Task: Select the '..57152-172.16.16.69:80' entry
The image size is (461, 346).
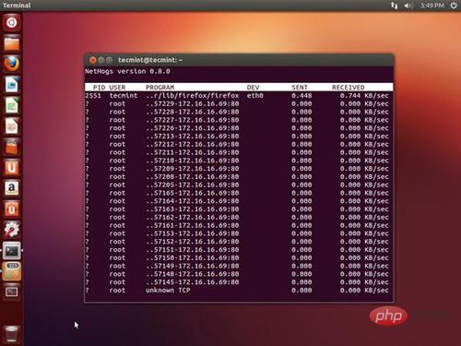Action: [193, 242]
